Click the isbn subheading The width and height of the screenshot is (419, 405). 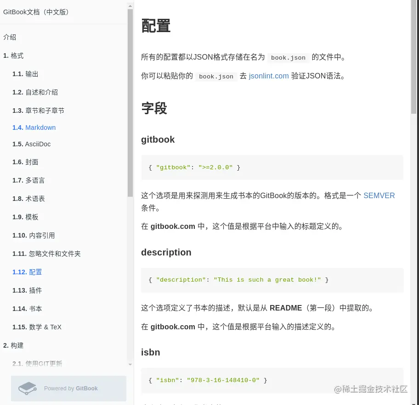pyautogui.click(x=150, y=352)
